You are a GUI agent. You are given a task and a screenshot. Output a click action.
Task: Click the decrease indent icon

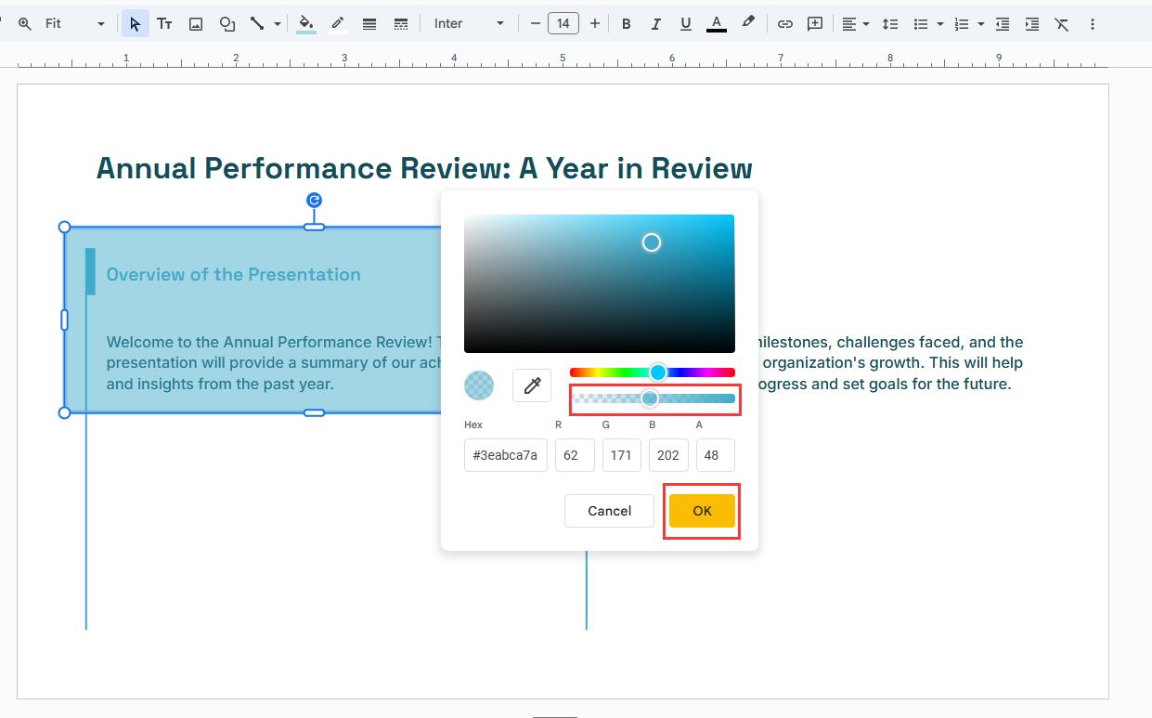click(x=1002, y=24)
